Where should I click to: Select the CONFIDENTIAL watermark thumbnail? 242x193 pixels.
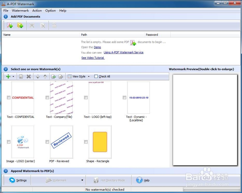pos(23,98)
